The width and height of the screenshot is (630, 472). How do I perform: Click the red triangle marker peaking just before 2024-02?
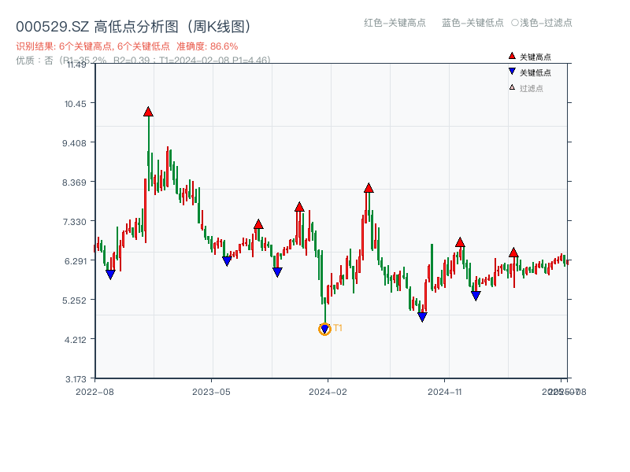point(299,207)
